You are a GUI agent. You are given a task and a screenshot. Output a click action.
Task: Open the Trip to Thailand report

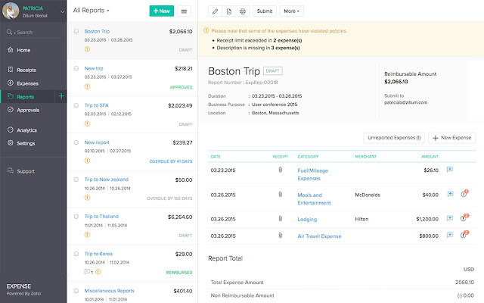pyautogui.click(x=101, y=217)
